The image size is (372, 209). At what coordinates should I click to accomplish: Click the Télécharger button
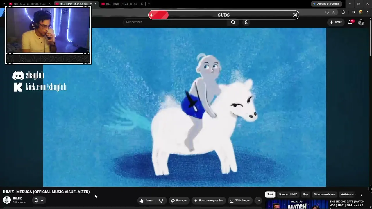pyautogui.click(x=240, y=201)
